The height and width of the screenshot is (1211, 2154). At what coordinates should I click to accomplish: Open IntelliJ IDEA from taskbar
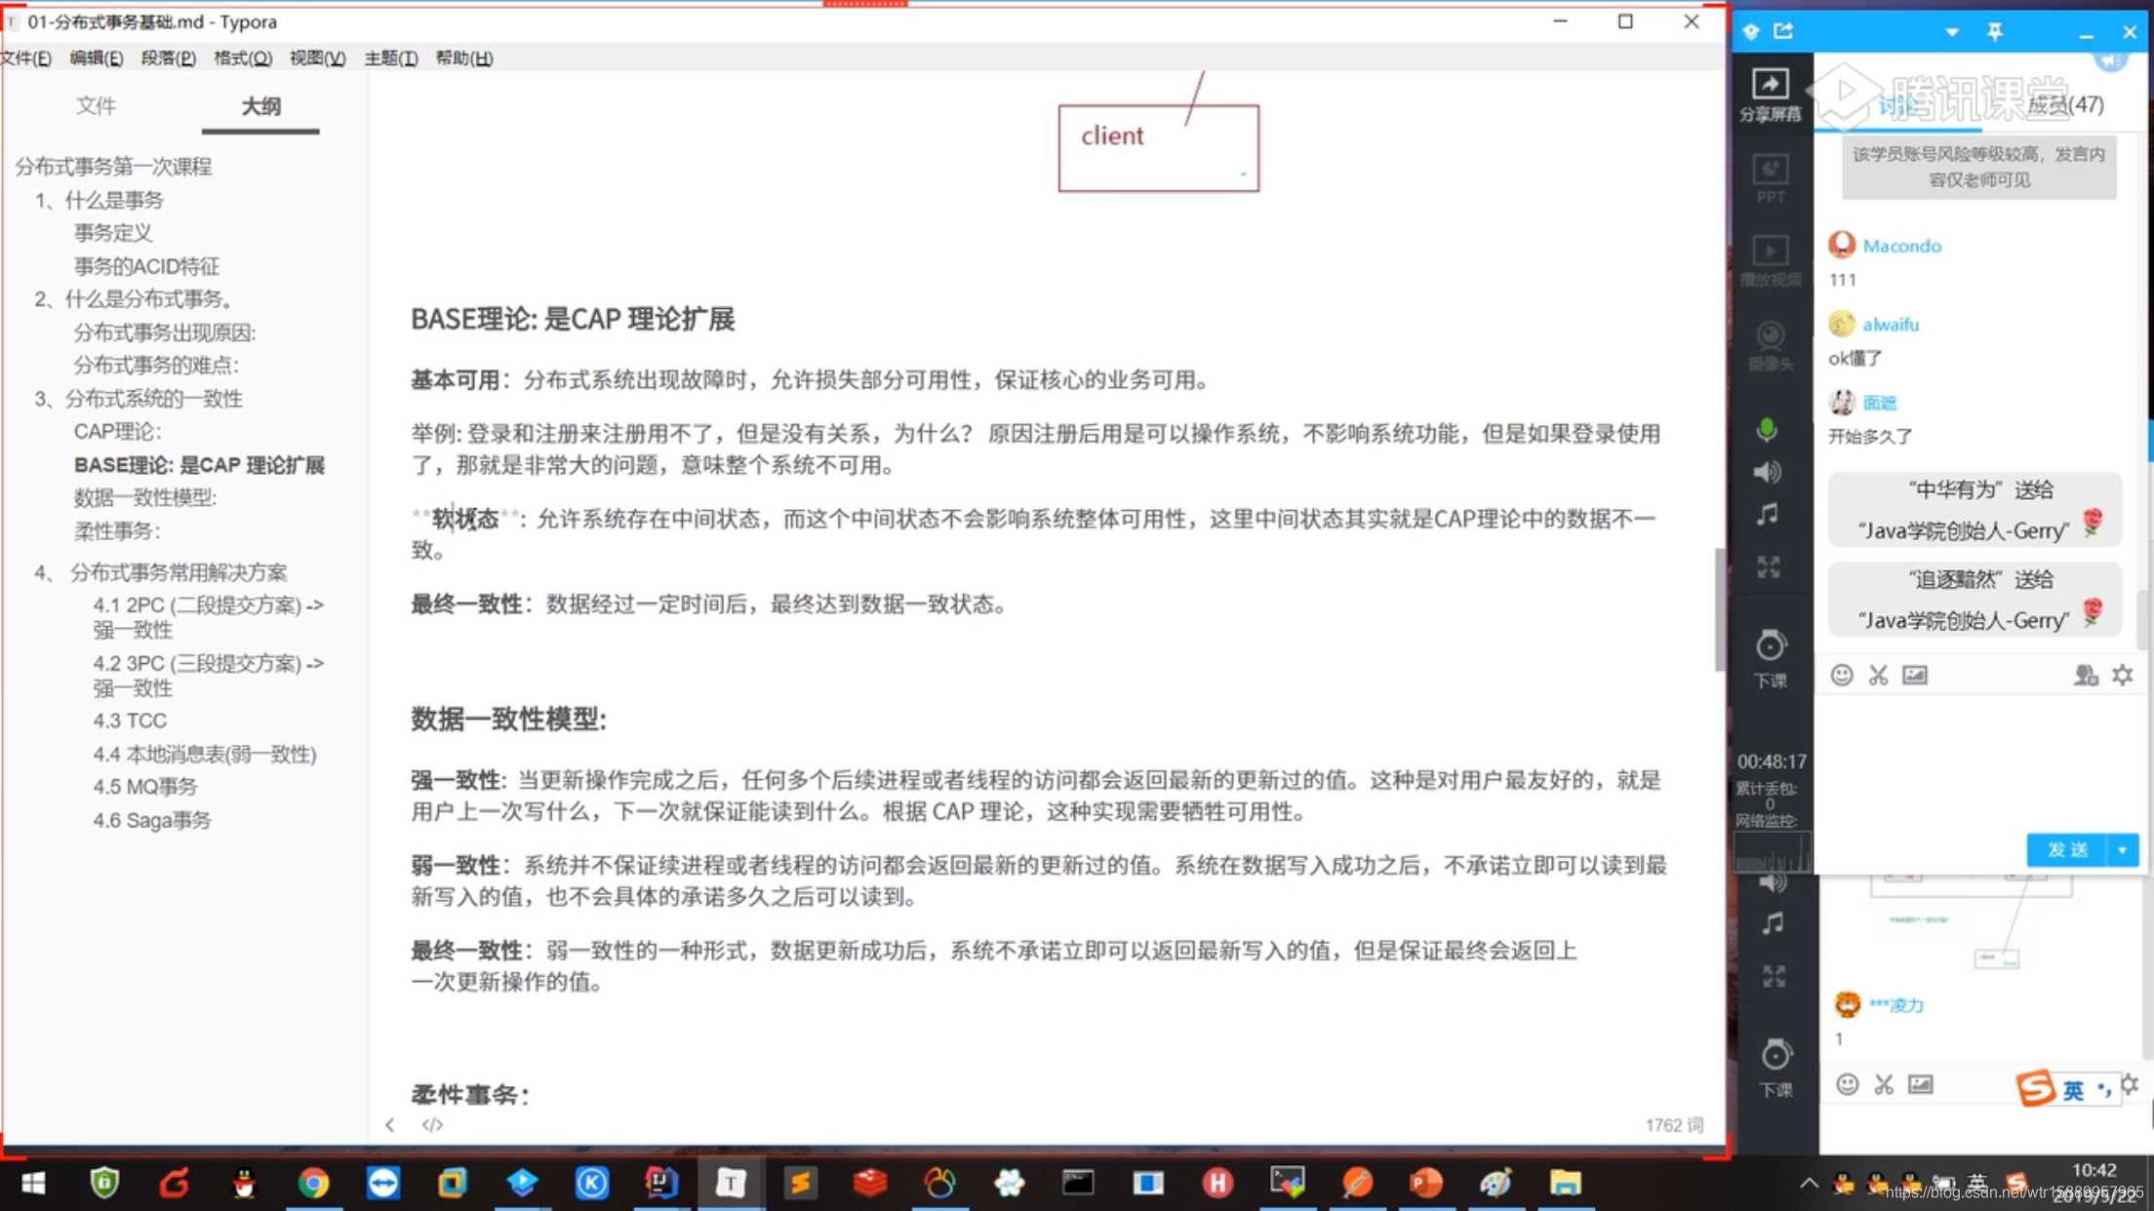(661, 1183)
